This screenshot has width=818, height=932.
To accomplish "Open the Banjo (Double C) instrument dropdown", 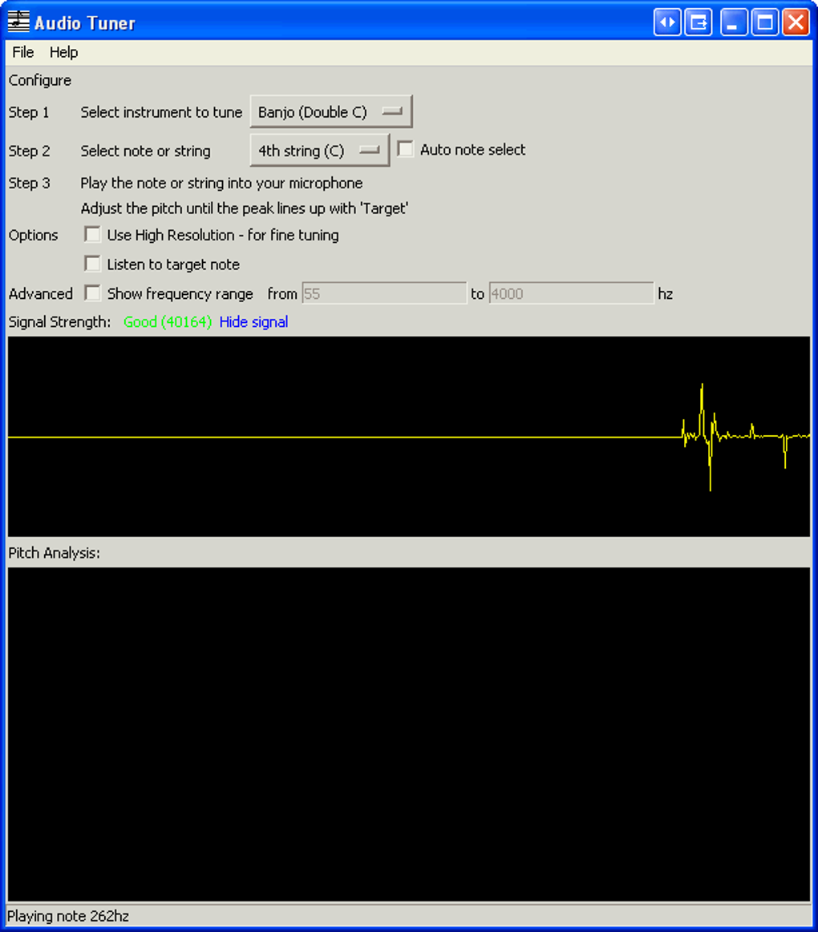I will [x=330, y=111].
